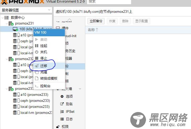Click the list icon beside IPSet
The height and width of the screenshot is (129, 191).
click(x=62, y=112)
